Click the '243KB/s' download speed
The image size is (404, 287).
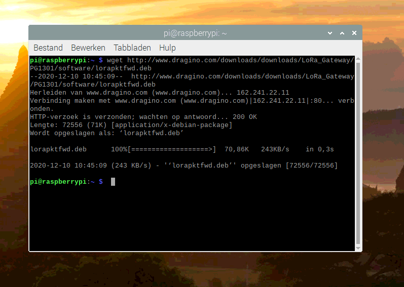pos(275,149)
